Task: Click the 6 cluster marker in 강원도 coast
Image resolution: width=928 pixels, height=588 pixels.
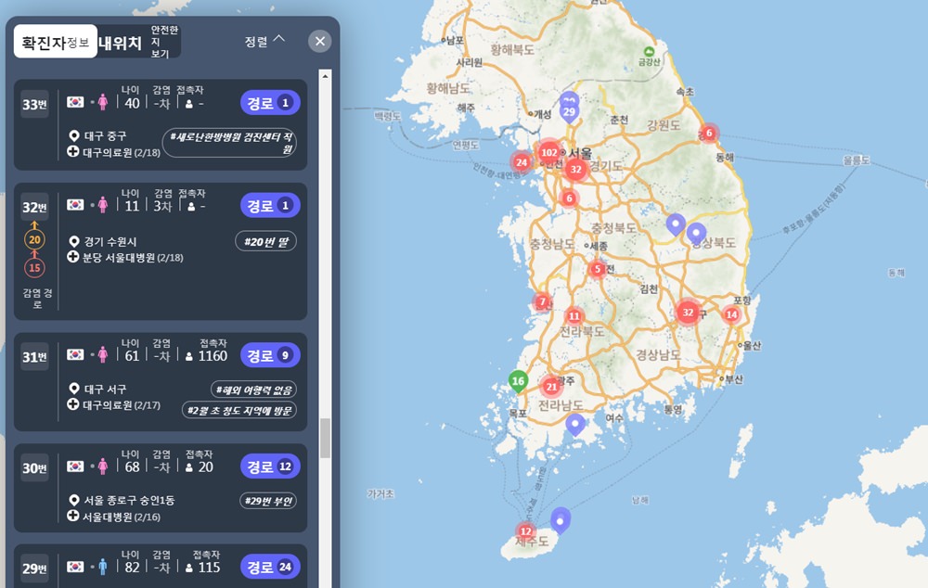Action: point(709,134)
